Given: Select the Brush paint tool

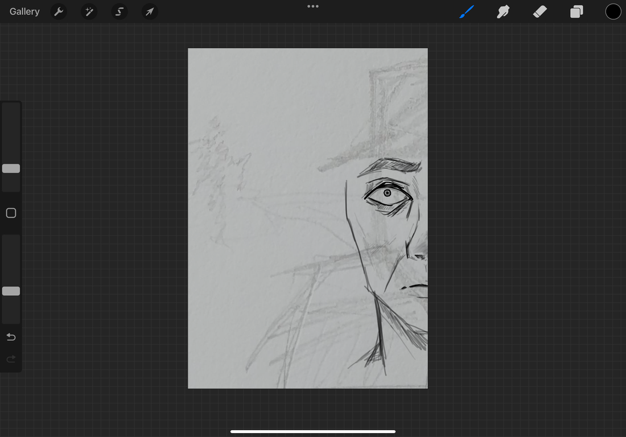Looking at the screenshot, I should click(x=467, y=11).
